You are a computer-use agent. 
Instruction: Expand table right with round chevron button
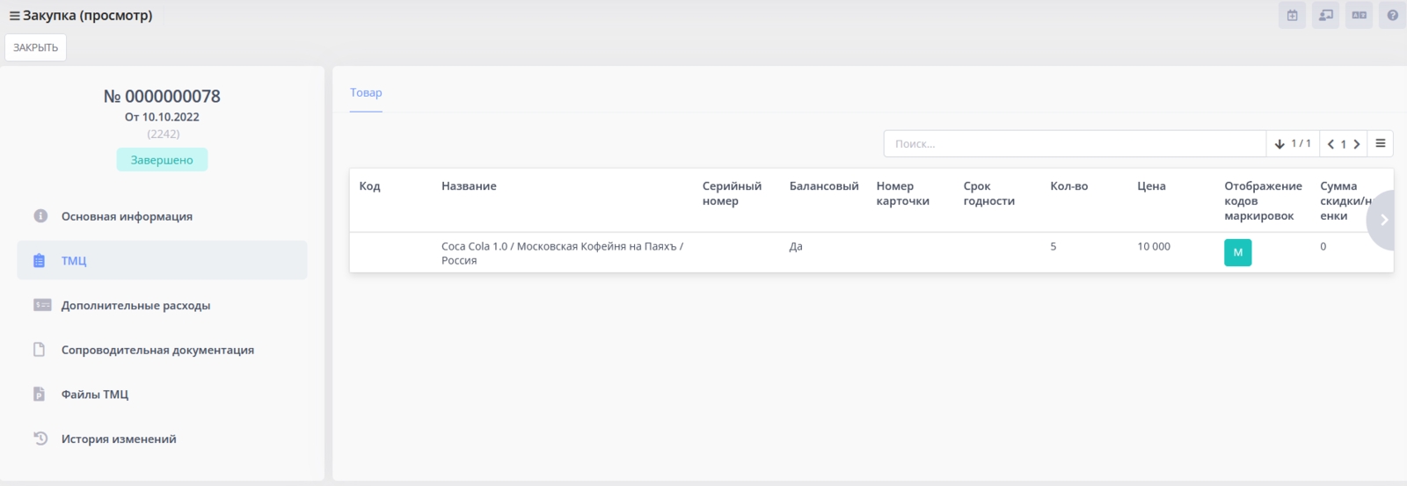(1383, 221)
